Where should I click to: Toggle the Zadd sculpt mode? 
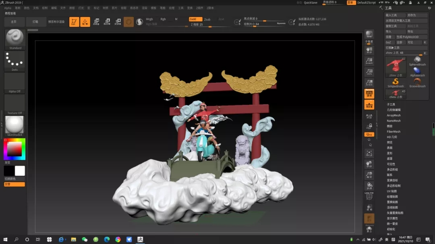195,19
